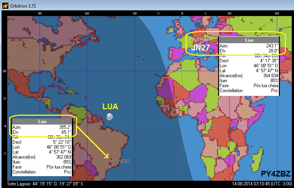Select the Elv 65.1° row

pyautogui.click(x=42, y=132)
